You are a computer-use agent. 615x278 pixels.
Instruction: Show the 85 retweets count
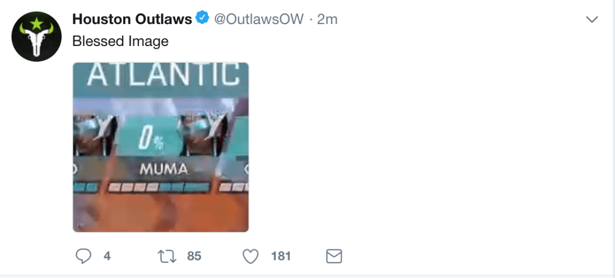(194, 256)
